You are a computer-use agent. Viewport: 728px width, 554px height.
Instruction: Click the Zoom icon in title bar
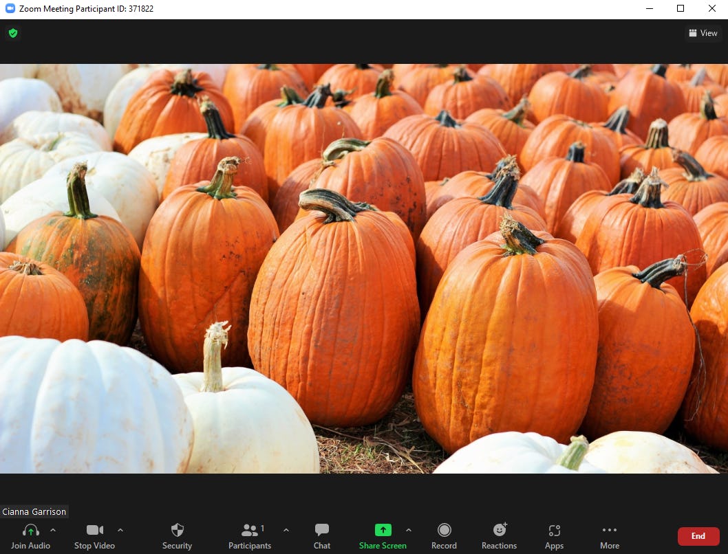click(x=8, y=8)
